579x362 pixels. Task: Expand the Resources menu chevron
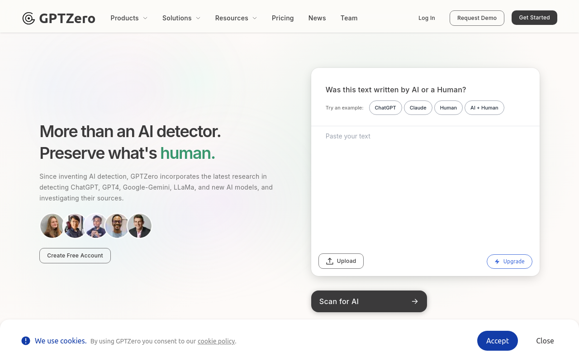click(255, 18)
